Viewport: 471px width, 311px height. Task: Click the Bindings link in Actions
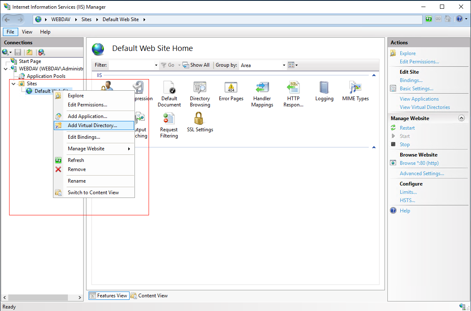411,80
